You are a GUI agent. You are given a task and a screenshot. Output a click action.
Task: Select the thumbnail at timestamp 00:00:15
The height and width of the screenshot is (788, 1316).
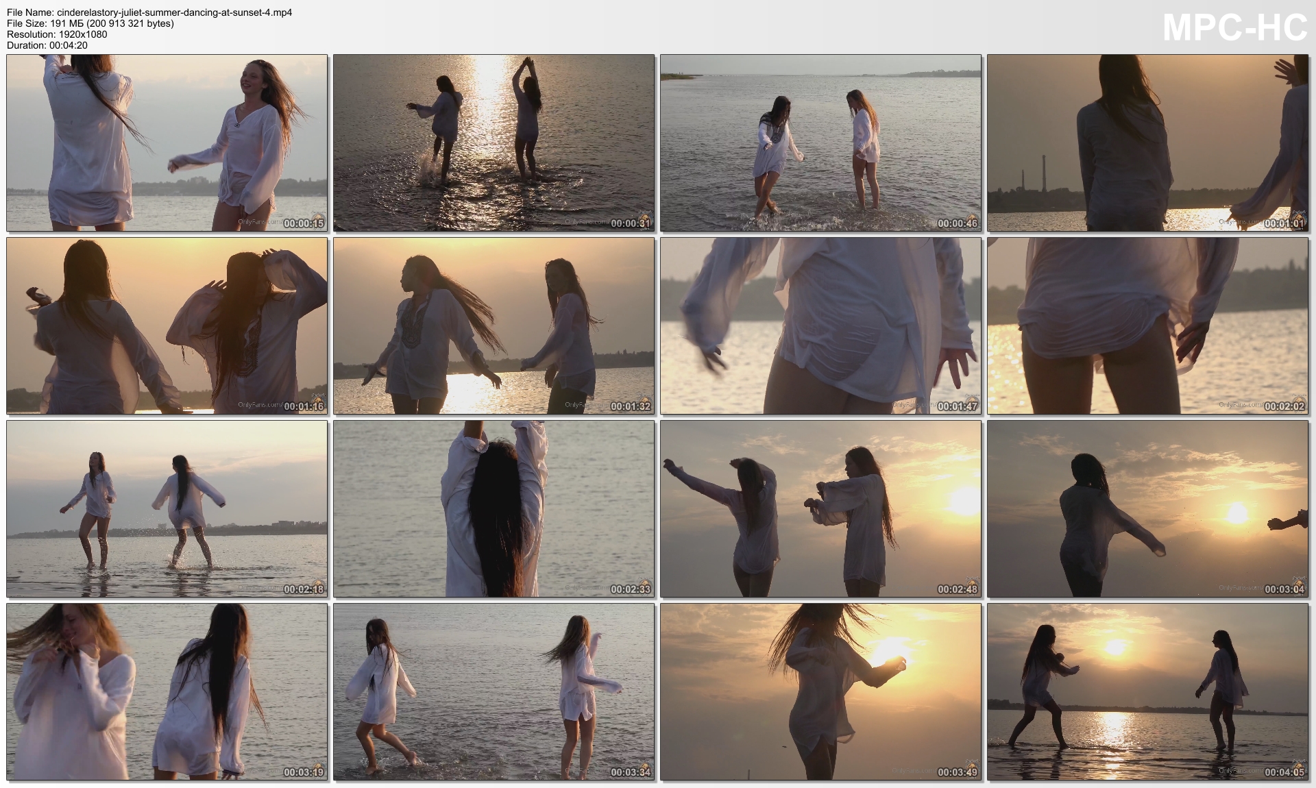tap(167, 143)
